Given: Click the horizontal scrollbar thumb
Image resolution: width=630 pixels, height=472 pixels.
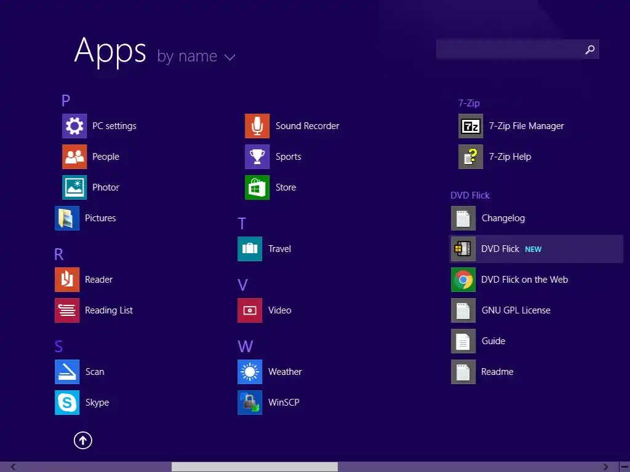Looking at the screenshot, I should tap(255, 467).
